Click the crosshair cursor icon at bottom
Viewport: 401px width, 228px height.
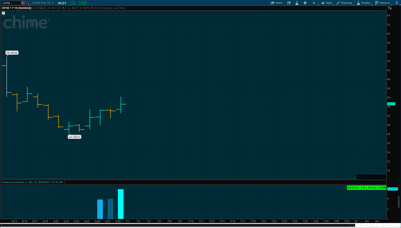click(372, 226)
